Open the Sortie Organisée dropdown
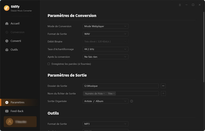 (x=105, y=101)
